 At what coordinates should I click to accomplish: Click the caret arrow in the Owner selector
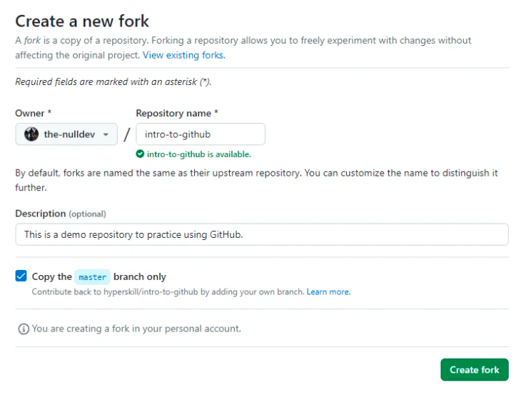(x=106, y=135)
